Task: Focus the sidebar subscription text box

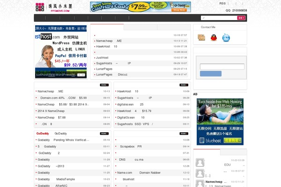Action: [222, 66]
